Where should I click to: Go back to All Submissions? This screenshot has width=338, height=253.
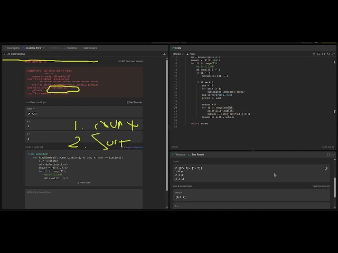14,54
